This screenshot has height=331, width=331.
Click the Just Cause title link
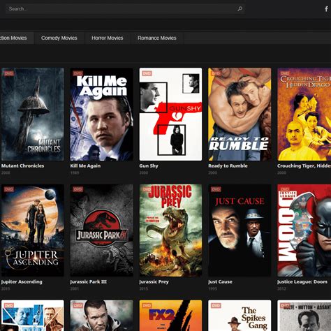[x=220, y=281]
